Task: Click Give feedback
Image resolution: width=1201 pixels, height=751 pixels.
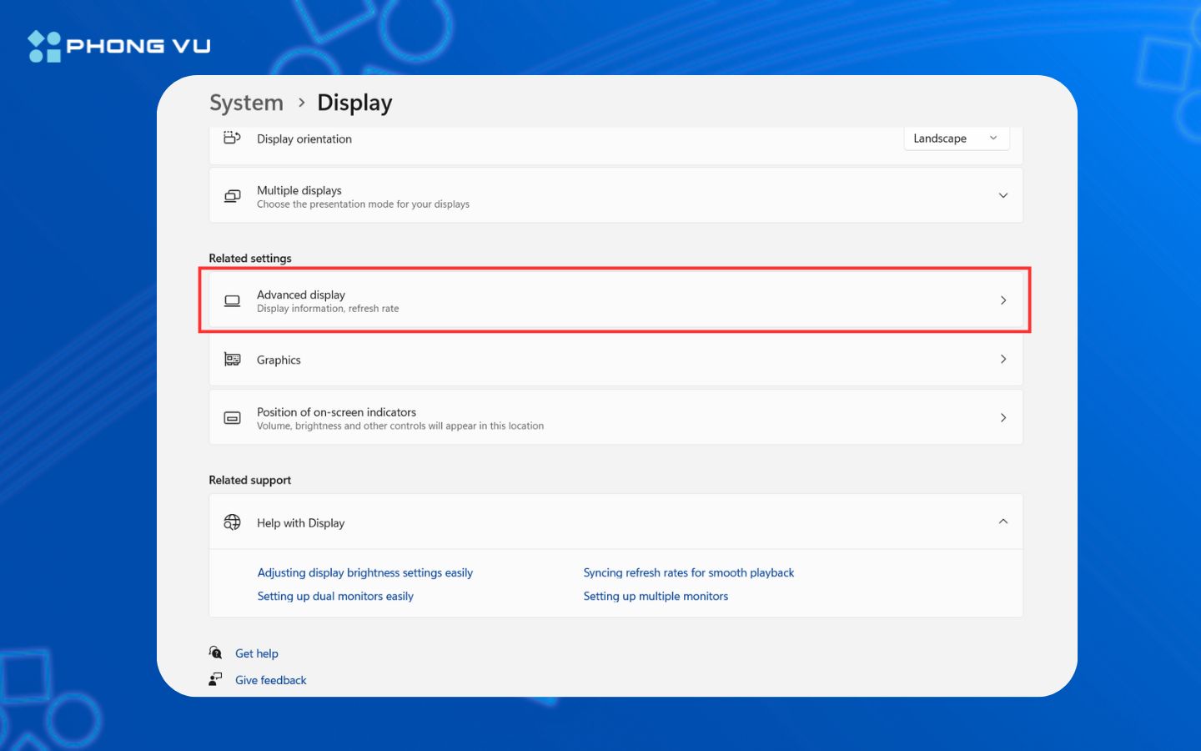Action: pyautogui.click(x=270, y=679)
